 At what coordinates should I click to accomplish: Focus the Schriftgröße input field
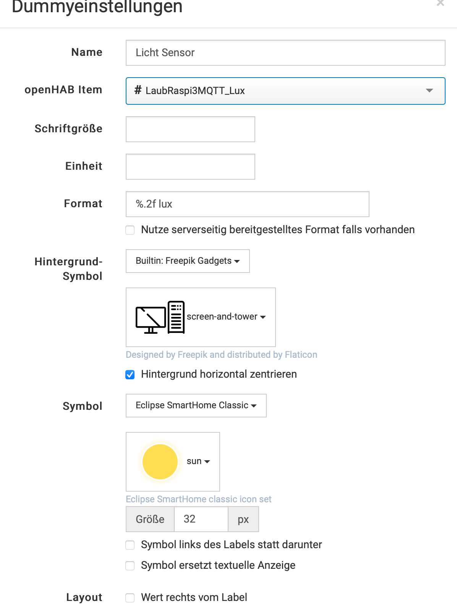(x=190, y=129)
